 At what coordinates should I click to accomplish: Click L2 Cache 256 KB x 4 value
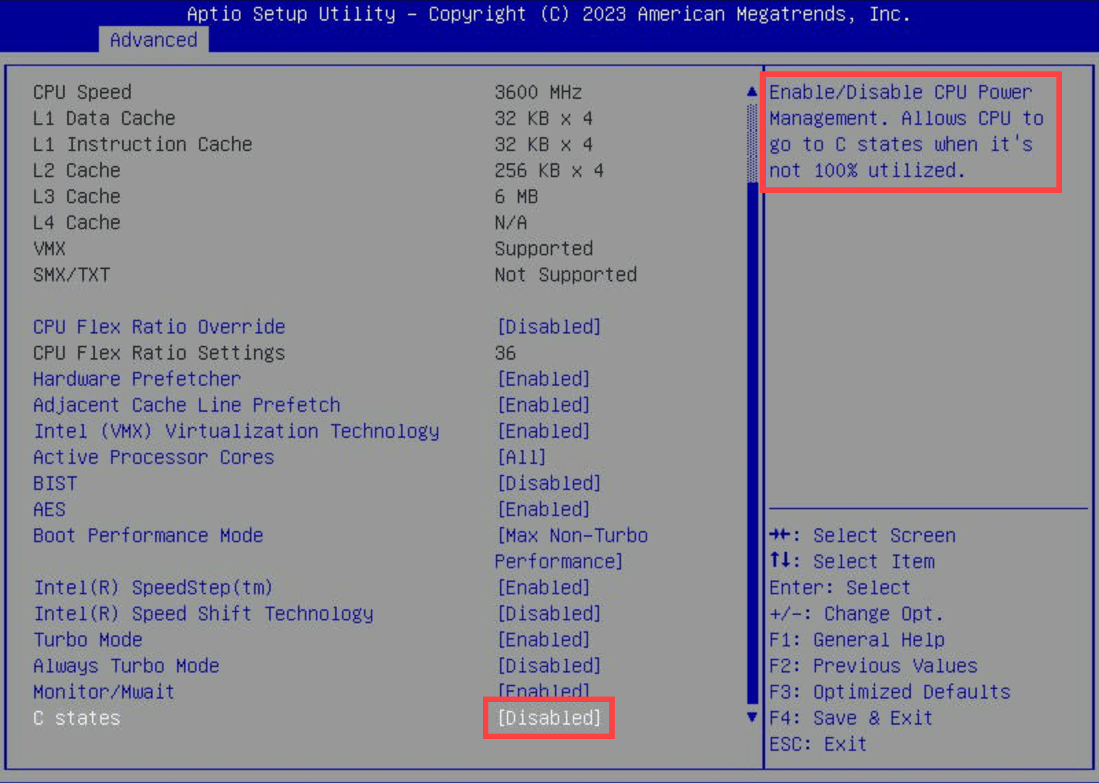point(549,170)
